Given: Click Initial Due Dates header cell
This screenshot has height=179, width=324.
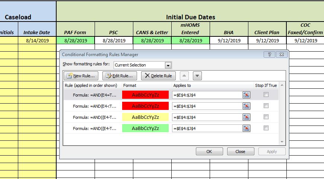Looking at the screenshot, I should 190,12.
